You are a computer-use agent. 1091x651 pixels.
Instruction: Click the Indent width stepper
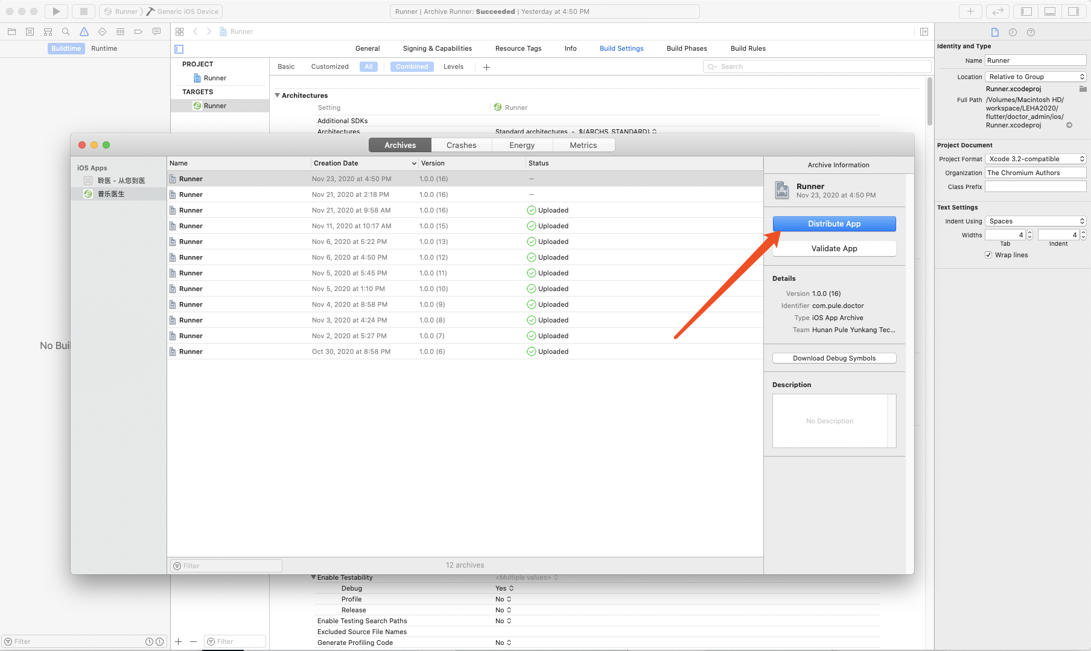click(x=1083, y=235)
